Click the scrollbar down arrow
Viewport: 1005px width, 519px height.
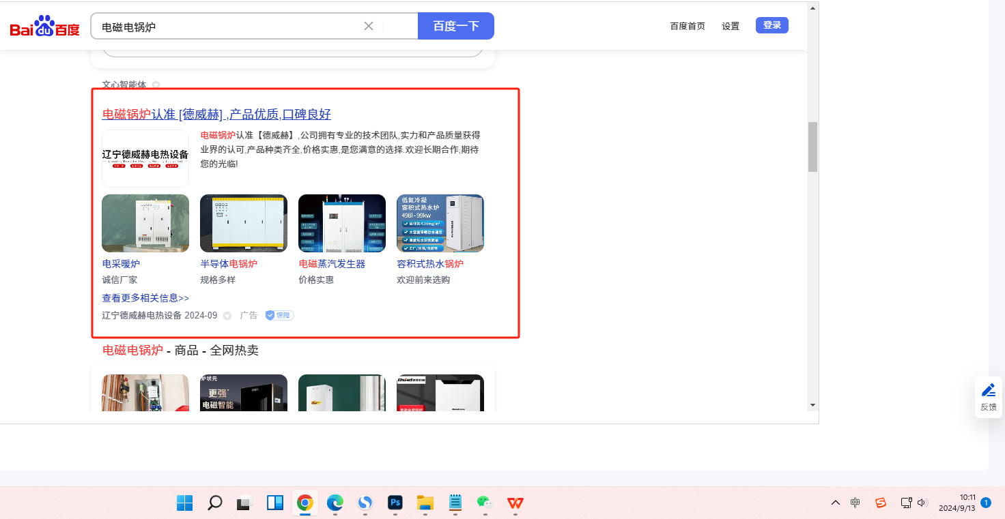(812, 405)
